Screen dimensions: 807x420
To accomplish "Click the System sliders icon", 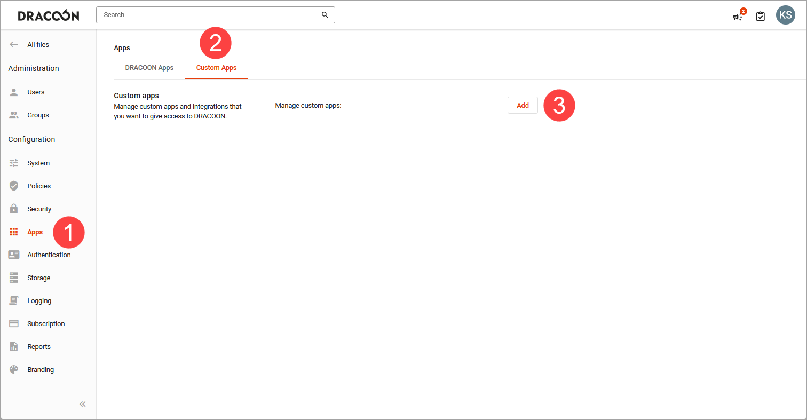I will click(14, 163).
